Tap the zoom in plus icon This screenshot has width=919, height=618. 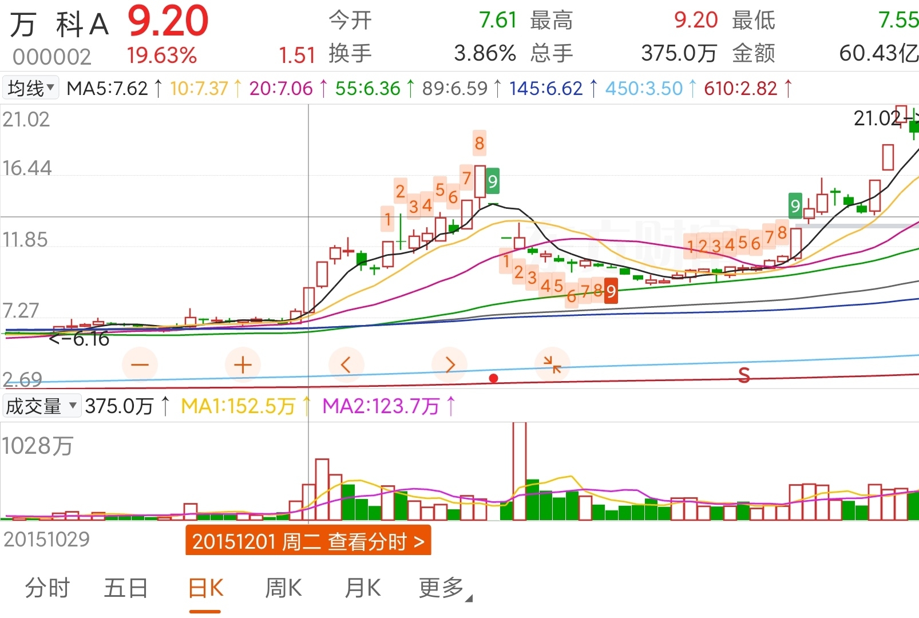click(243, 365)
